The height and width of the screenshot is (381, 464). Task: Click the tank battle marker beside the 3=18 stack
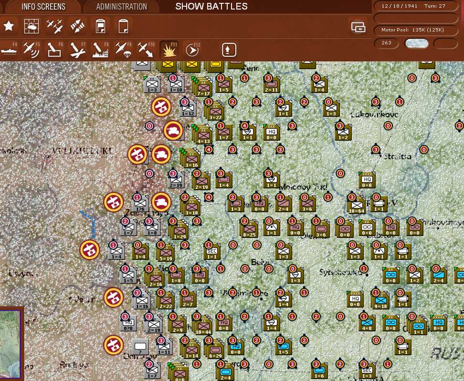(161, 202)
